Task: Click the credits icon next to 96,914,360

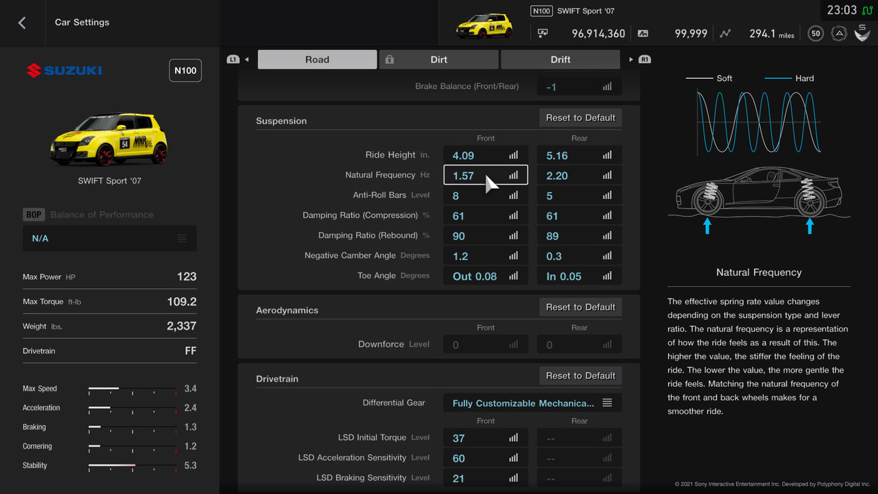Action: point(543,33)
